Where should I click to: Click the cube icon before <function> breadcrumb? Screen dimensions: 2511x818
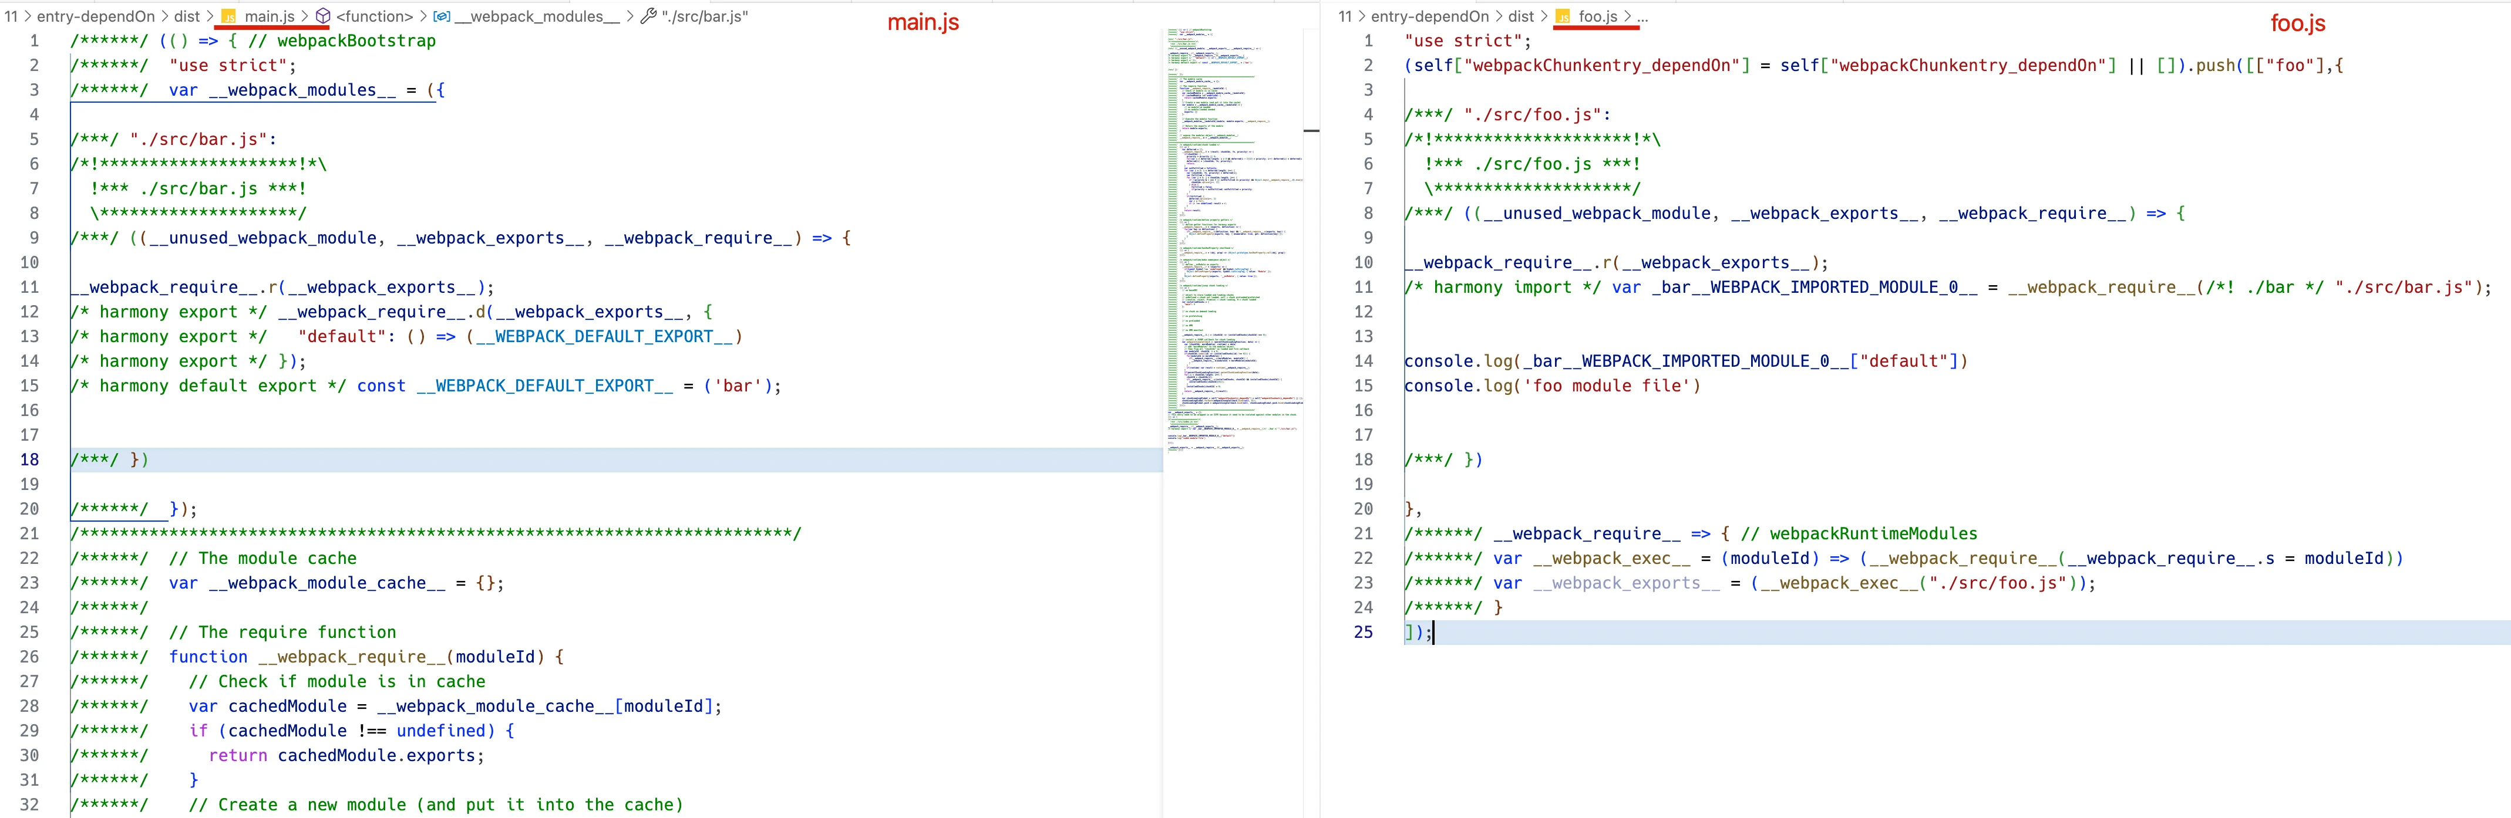pyautogui.click(x=322, y=16)
